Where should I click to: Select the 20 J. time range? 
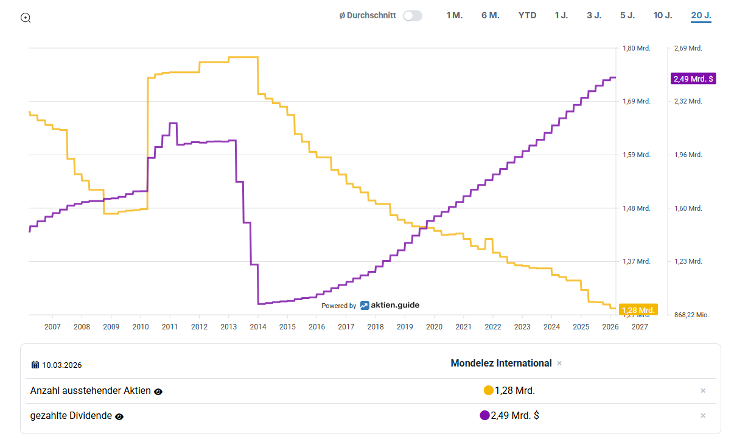pos(701,15)
